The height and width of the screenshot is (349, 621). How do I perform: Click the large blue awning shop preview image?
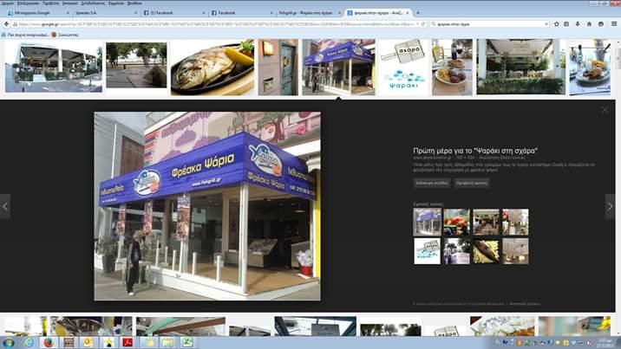207,206
